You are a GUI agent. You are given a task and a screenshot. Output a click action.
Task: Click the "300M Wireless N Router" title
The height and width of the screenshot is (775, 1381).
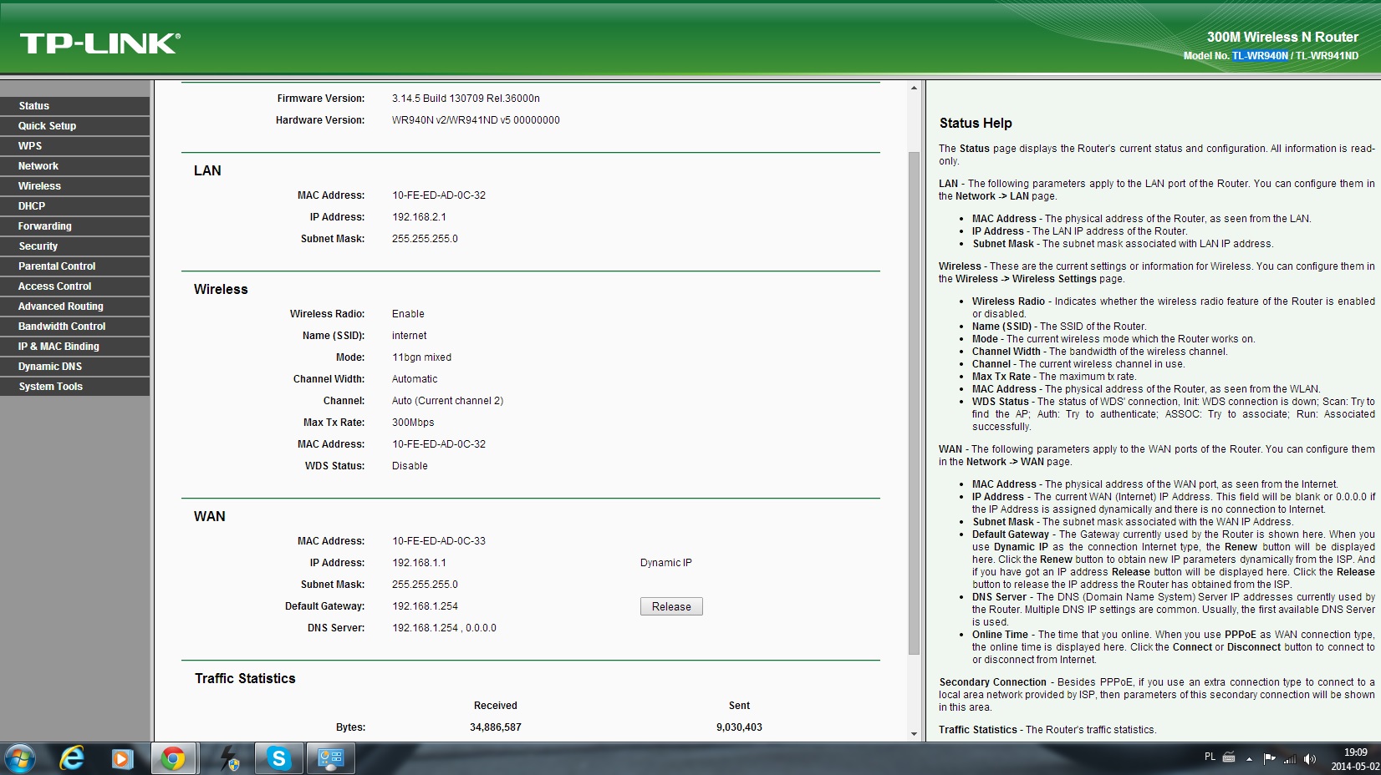[x=1282, y=37]
